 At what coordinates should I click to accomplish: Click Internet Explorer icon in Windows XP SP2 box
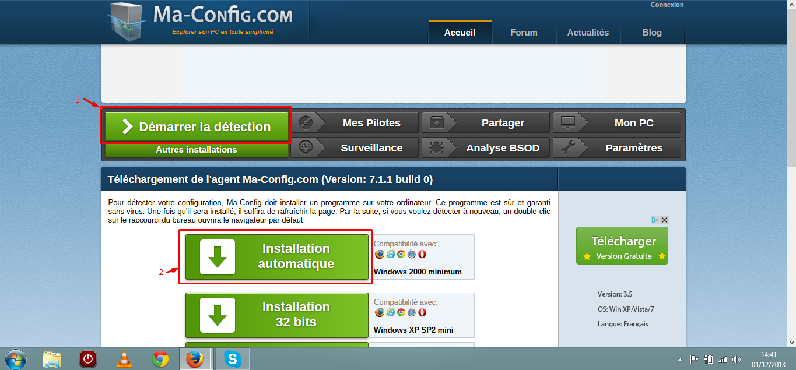(390, 312)
